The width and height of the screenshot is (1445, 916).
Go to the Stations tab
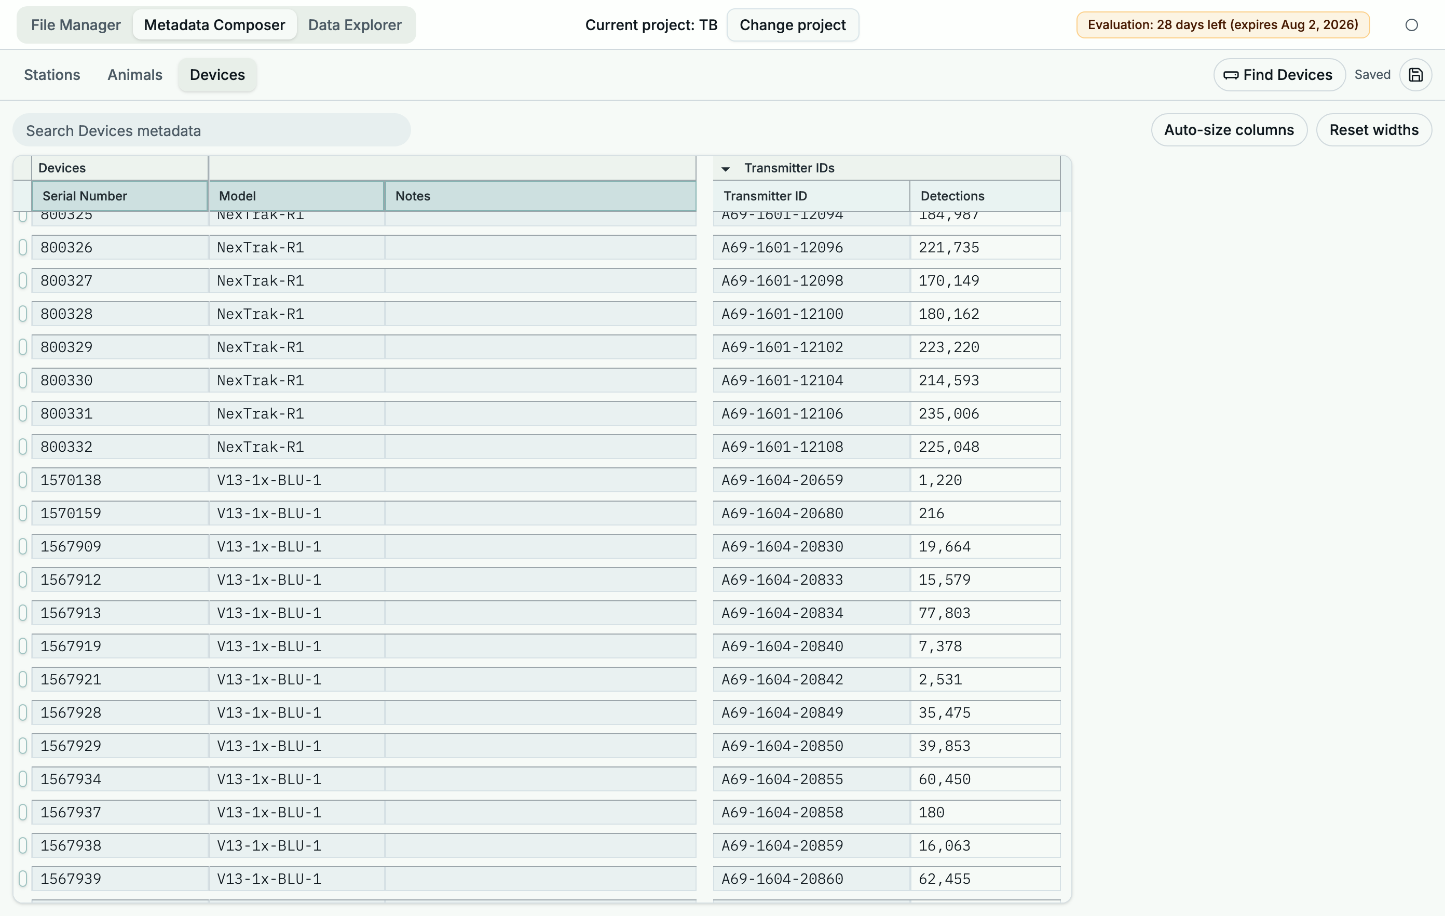51,74
